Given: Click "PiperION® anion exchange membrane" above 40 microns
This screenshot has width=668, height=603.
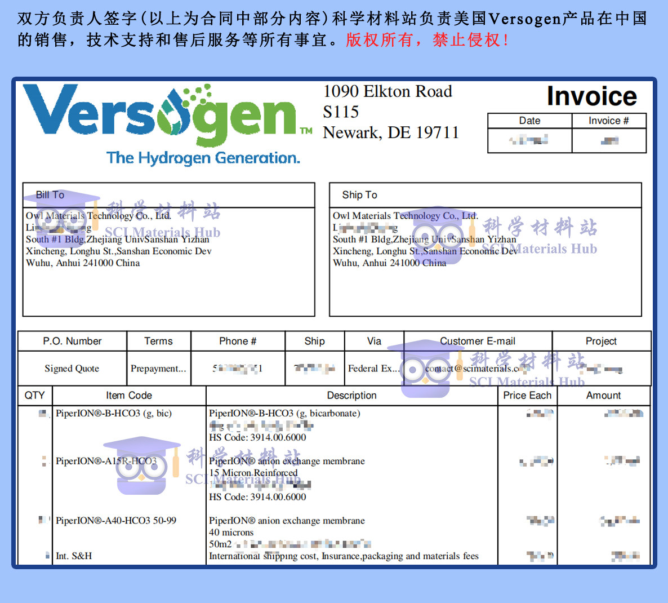Looking at the screenshot, I should tap(287, 521).
